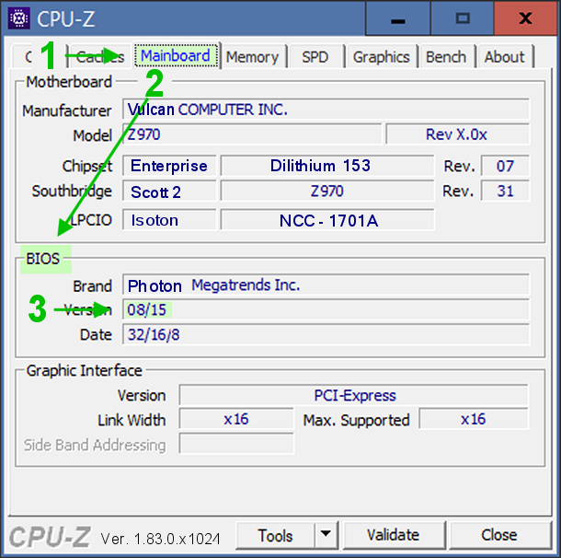Click the Model value Z970
Screen dimensions: 561x558
pyautogui.click(x=252, y=134)
